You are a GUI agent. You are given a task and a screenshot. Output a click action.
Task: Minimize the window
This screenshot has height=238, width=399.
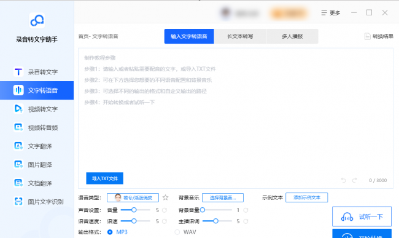(354, 13)
